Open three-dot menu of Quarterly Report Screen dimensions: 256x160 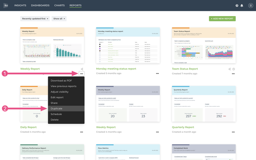click(233, 132)
